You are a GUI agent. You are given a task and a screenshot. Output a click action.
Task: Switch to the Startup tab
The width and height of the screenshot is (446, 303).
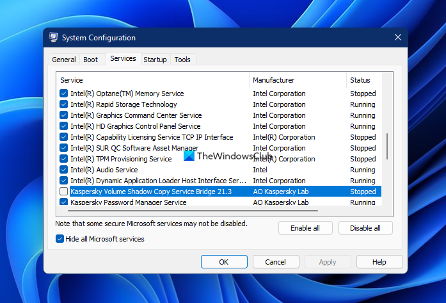tap(155, 60)
